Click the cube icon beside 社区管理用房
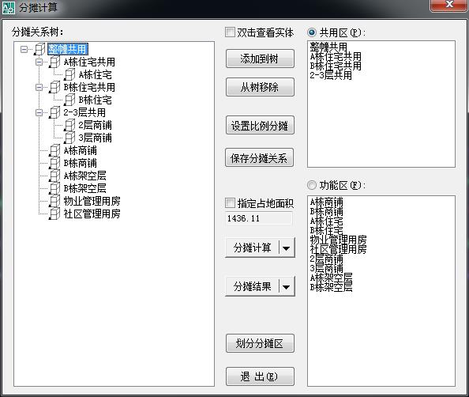469x397 pixels. click(54, 214)
